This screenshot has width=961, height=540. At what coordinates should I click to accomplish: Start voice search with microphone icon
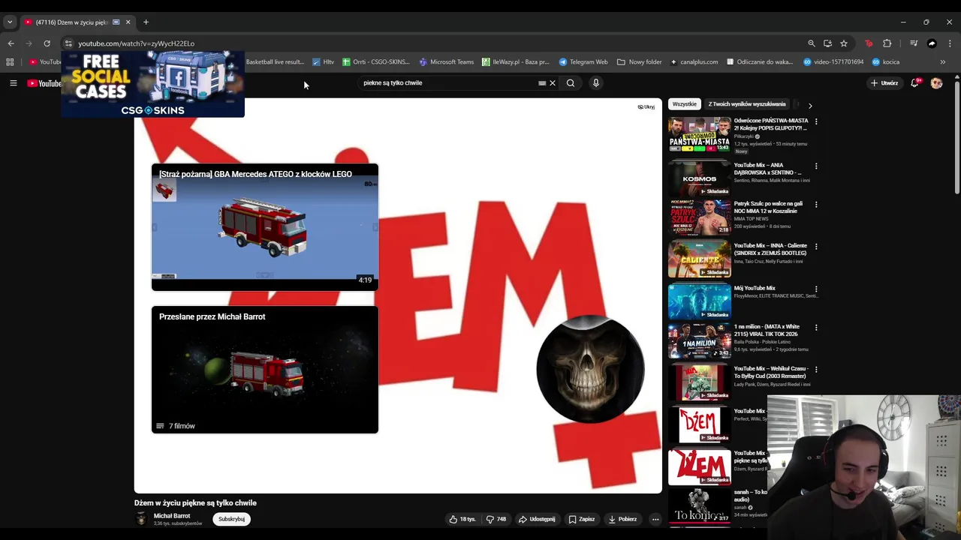click(x=596, y=83)
